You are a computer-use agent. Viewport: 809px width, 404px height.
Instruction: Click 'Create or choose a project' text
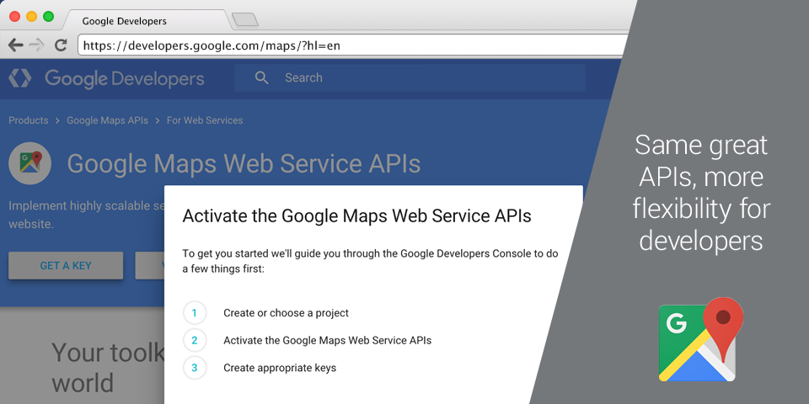click(x=286, y=313)
